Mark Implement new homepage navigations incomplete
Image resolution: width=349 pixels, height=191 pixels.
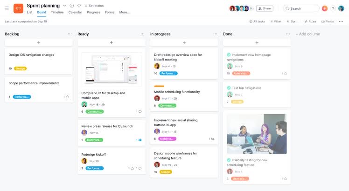(229, 55)
